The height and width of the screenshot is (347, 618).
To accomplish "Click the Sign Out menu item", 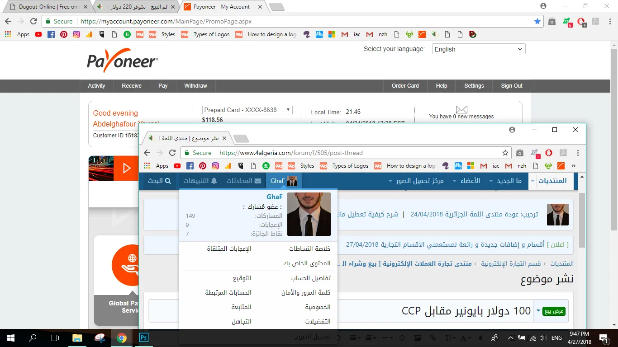I will [512, 86].
